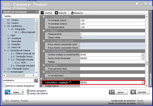The width and height of the screenshot is (153, 106).
Task: Click sections tree scroll left arrow
Action: 4,75
